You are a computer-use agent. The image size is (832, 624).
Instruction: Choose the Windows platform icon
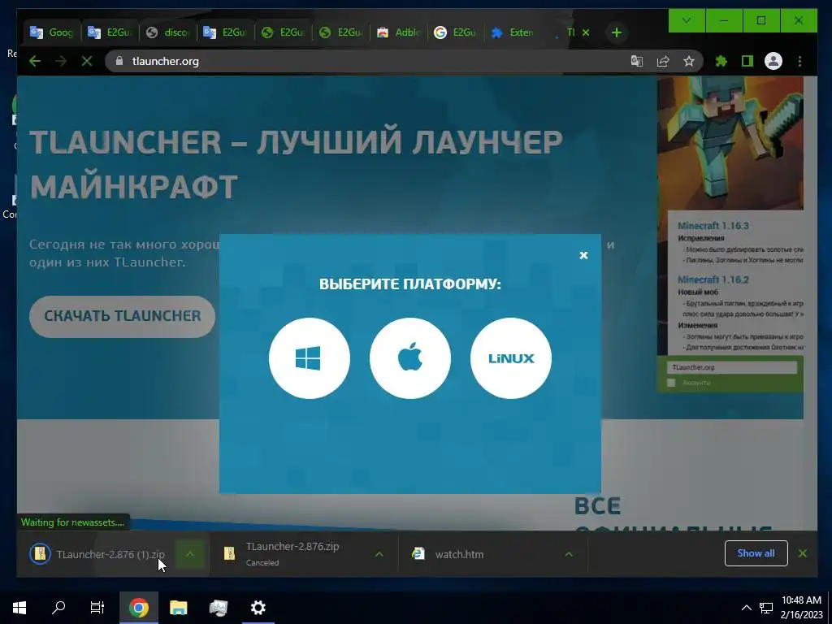point(310,358)
